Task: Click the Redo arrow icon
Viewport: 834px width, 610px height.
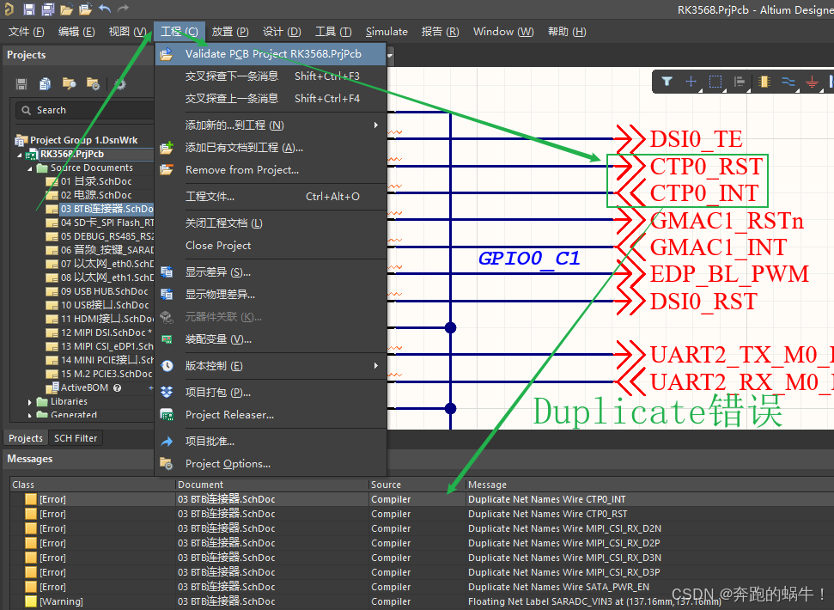Action: pyautogui.click(x=123, y=9)
